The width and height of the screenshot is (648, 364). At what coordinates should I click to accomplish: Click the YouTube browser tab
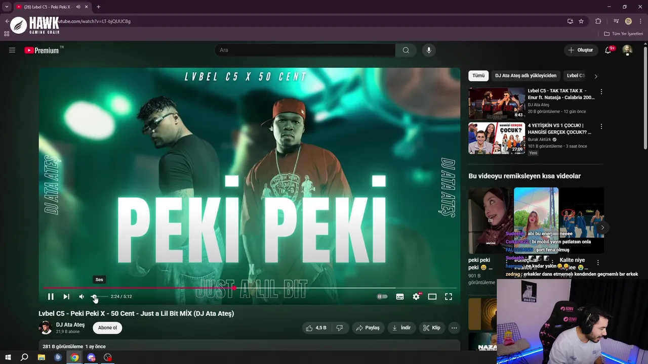click(53, 7)
